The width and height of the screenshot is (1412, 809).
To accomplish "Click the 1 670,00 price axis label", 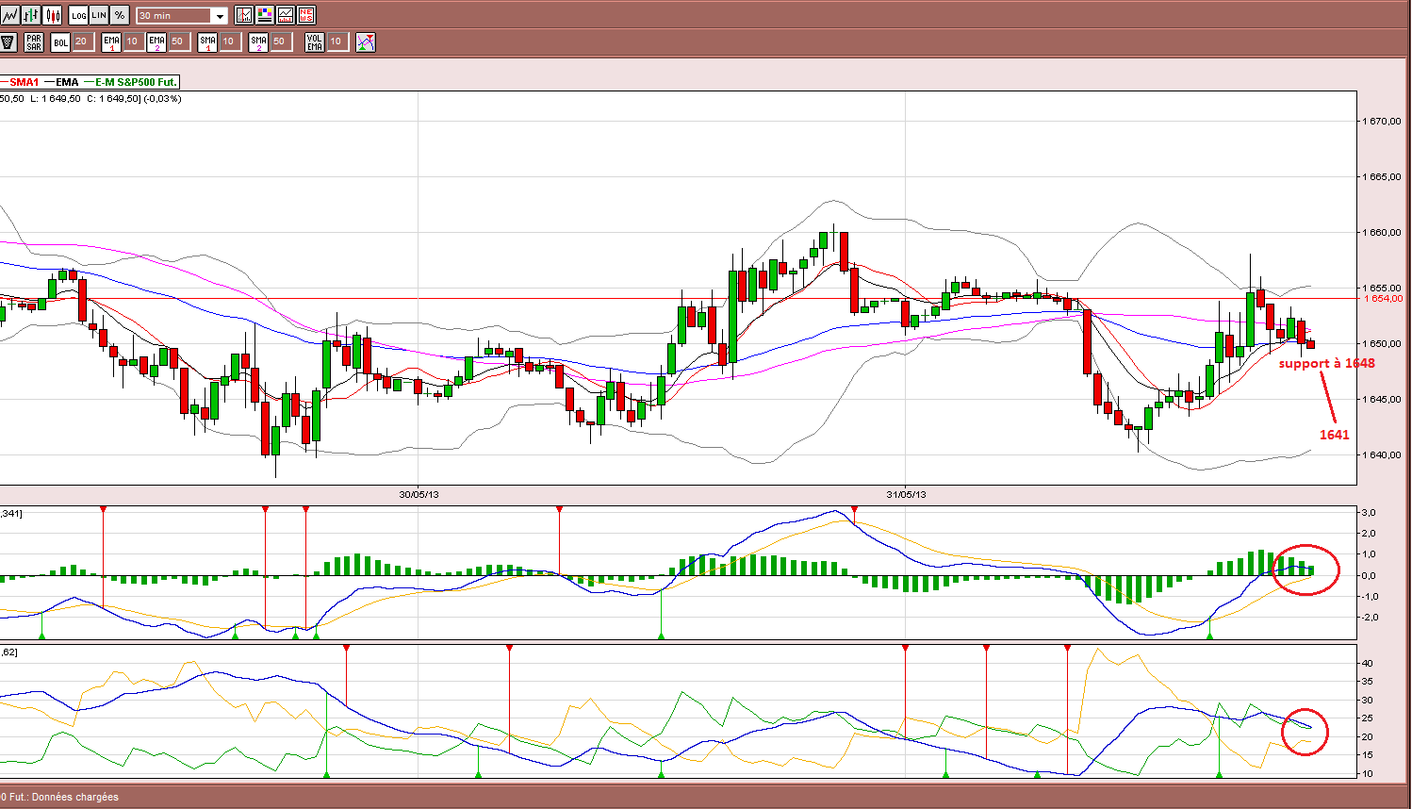I will click(x=1383, y=122).
